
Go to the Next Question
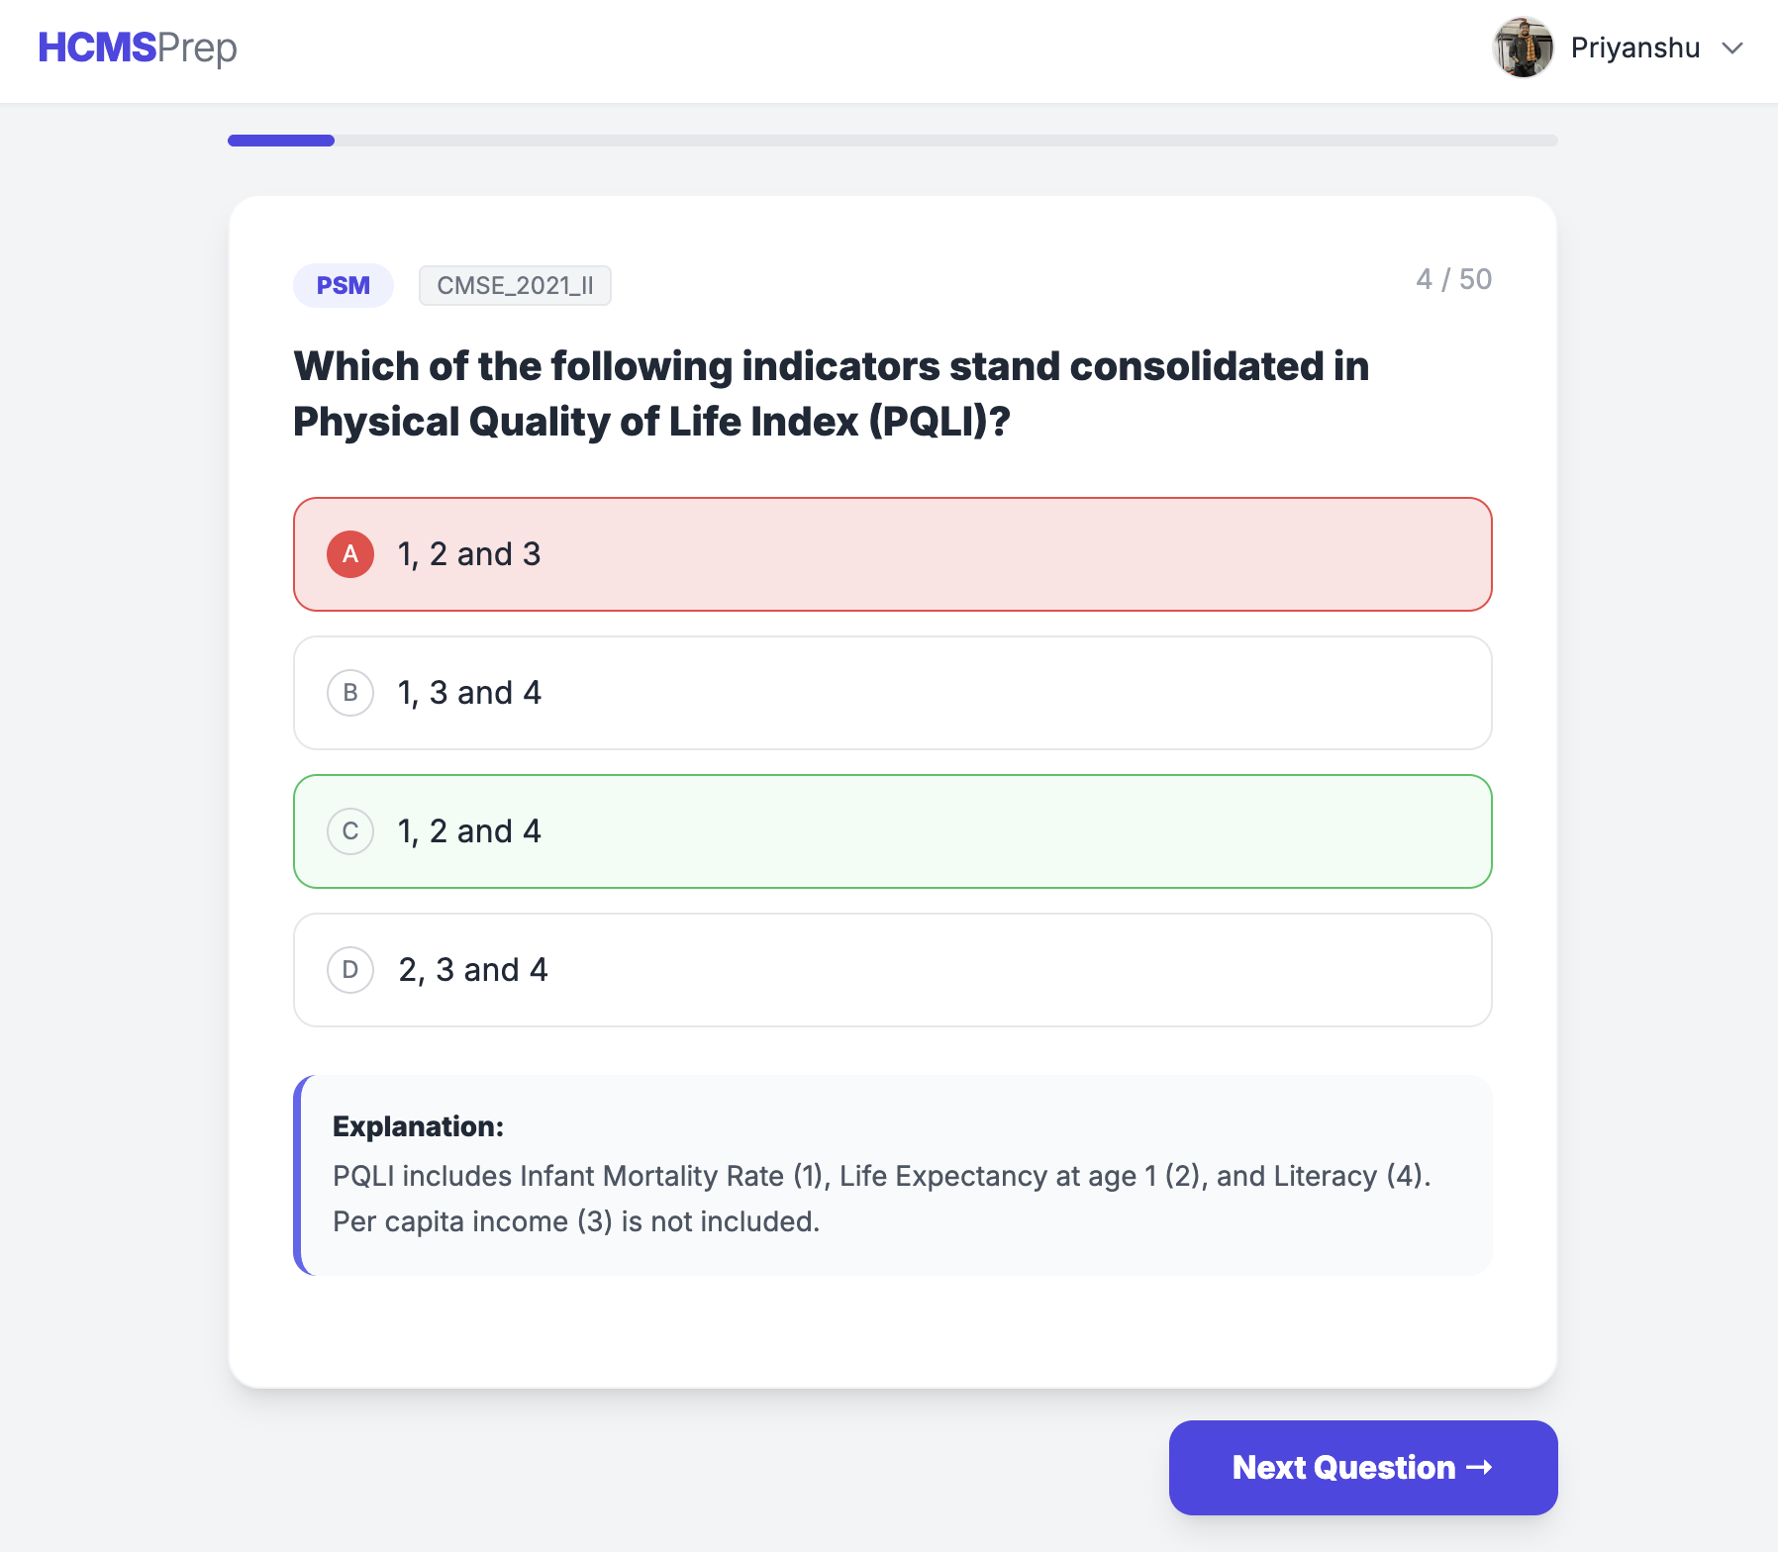(x=1362, y=1467)
